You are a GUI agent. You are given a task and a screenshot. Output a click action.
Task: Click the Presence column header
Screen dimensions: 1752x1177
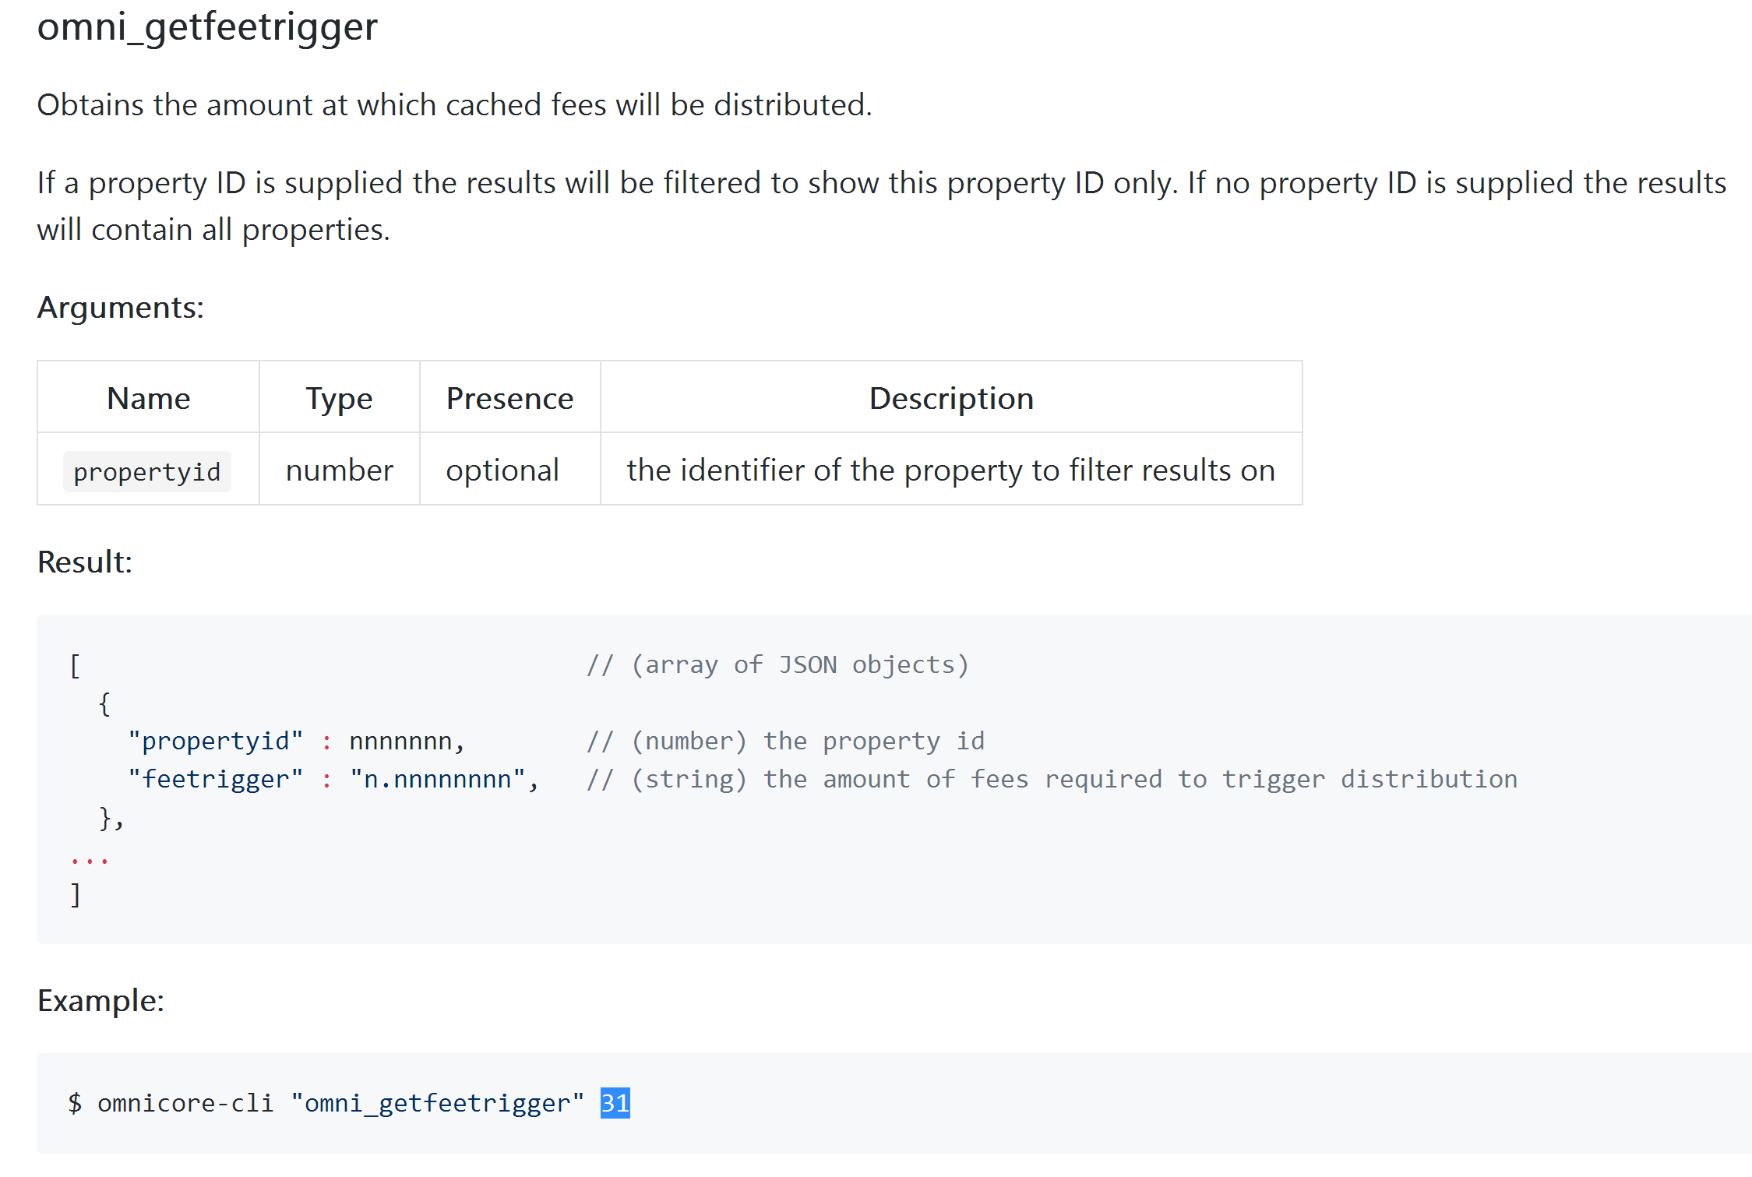click(509, 398)
